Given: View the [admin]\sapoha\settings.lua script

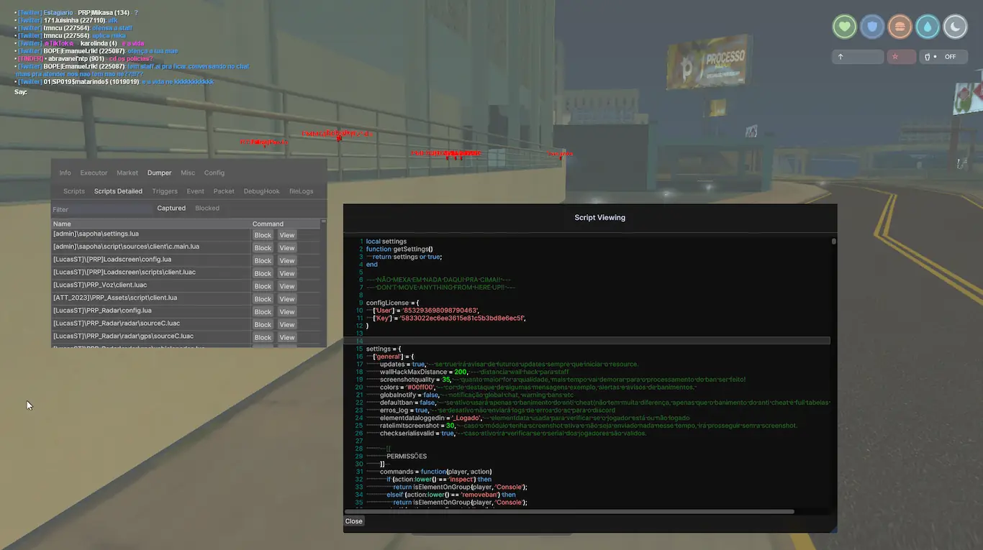Looking at the screenshot, I should point(287,235).
